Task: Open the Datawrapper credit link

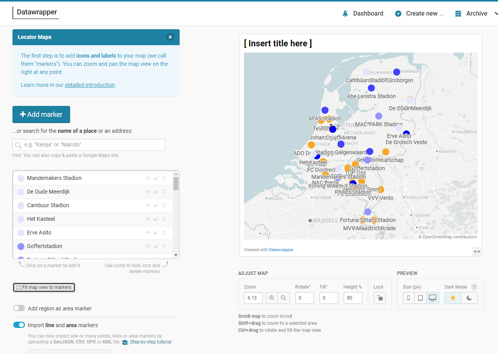Action: (281, 250)
